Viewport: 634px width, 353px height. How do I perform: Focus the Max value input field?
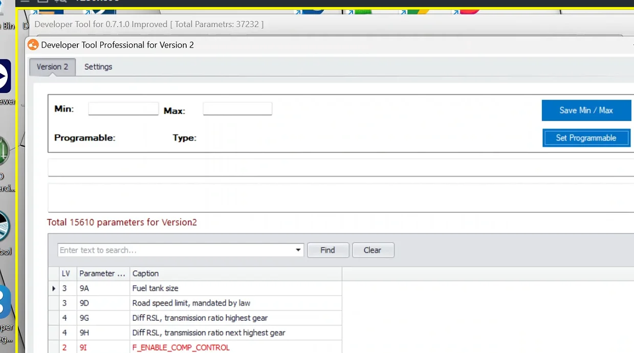coord(237,108)
